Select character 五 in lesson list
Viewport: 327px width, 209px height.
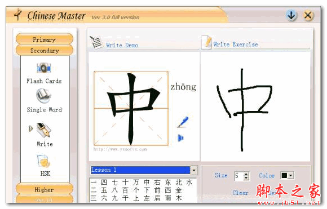pyautogui.click(x=104, y=190)
